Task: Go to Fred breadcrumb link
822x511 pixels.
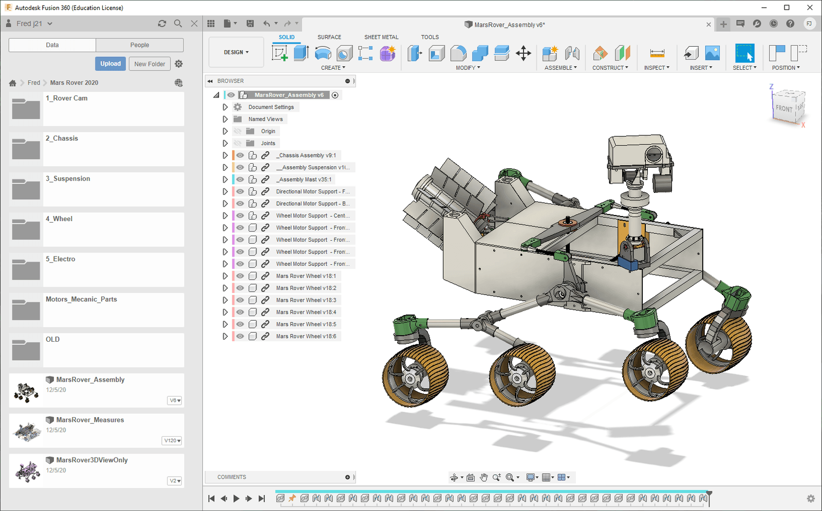Action: [x=34, y=83]
